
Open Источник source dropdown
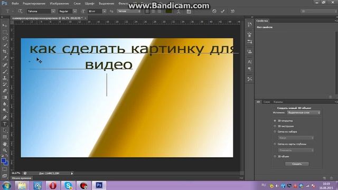tap(304, 112)
